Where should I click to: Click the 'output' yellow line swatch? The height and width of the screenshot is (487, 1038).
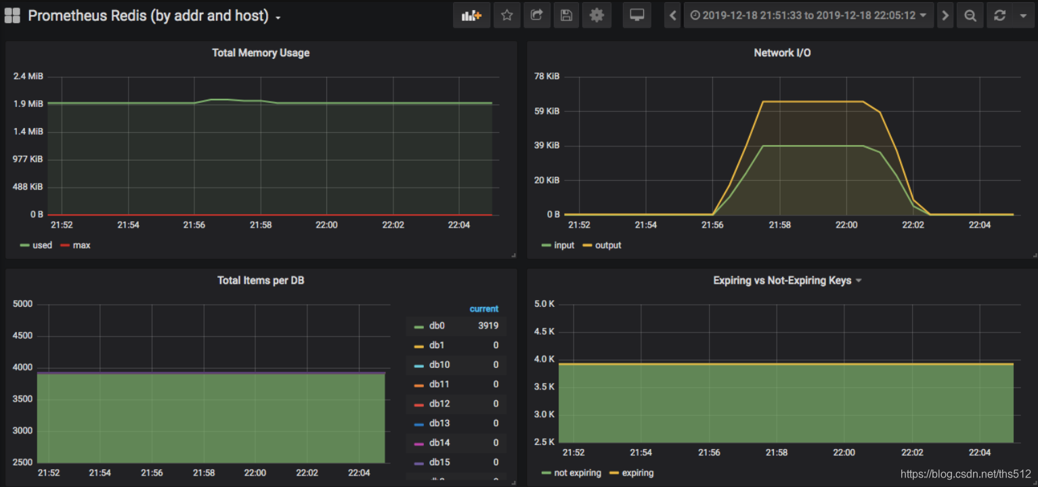587,245
